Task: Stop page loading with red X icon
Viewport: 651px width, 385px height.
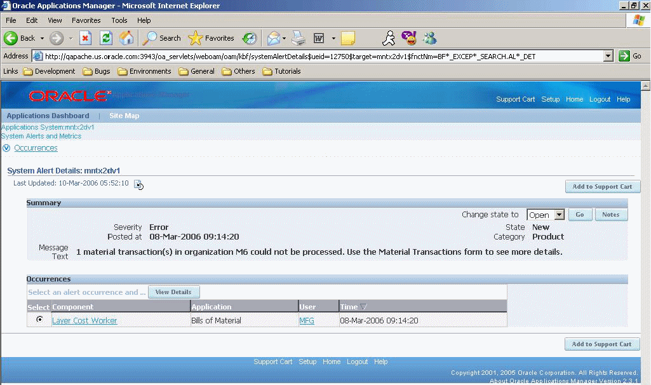Action: (x=86, y=38)
